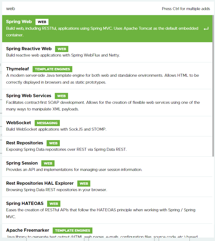
Task: Click the WEB tag beside Rest Repositories
Action: tap(53, 143)
